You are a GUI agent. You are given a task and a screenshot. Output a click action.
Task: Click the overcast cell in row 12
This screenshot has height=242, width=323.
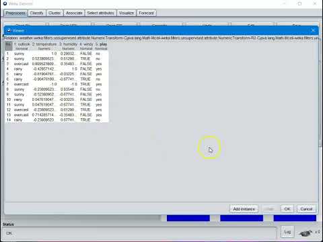22,110
